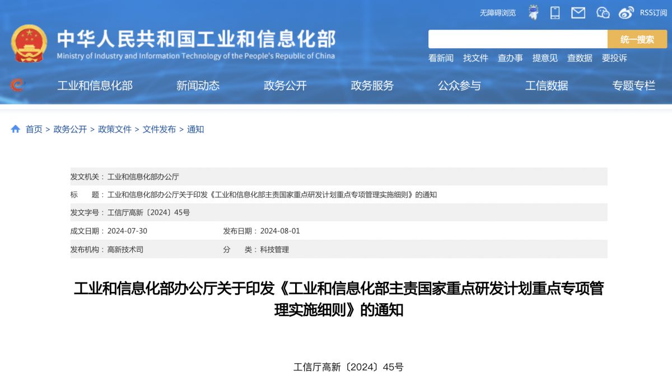Open the 政务服务 nav menu

372,85
